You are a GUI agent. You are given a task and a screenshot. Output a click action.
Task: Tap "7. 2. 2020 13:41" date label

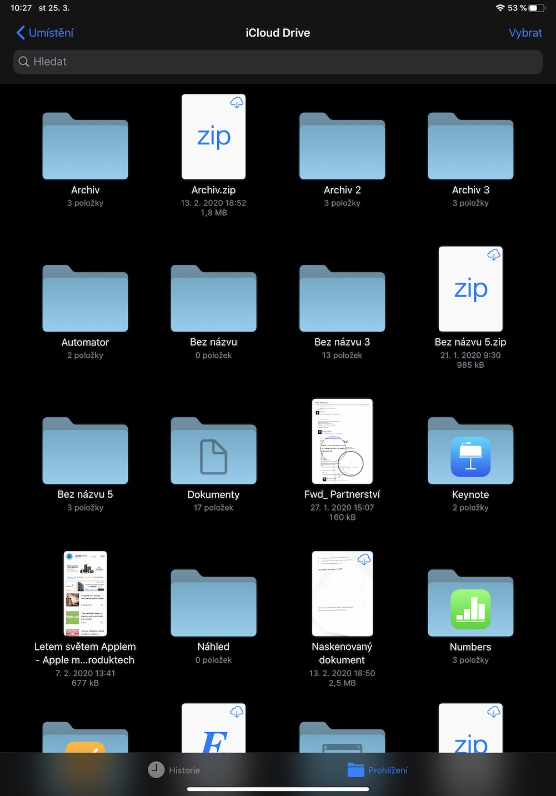[86, 673]
